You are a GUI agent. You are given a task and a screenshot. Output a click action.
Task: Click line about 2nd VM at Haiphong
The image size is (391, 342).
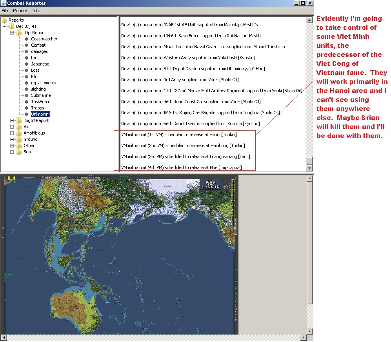click(x=183, y=146)
